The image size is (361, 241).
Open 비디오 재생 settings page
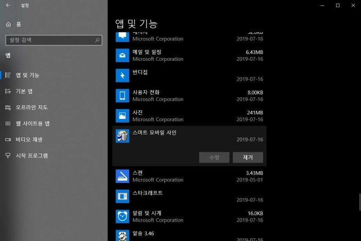(29, 140)
